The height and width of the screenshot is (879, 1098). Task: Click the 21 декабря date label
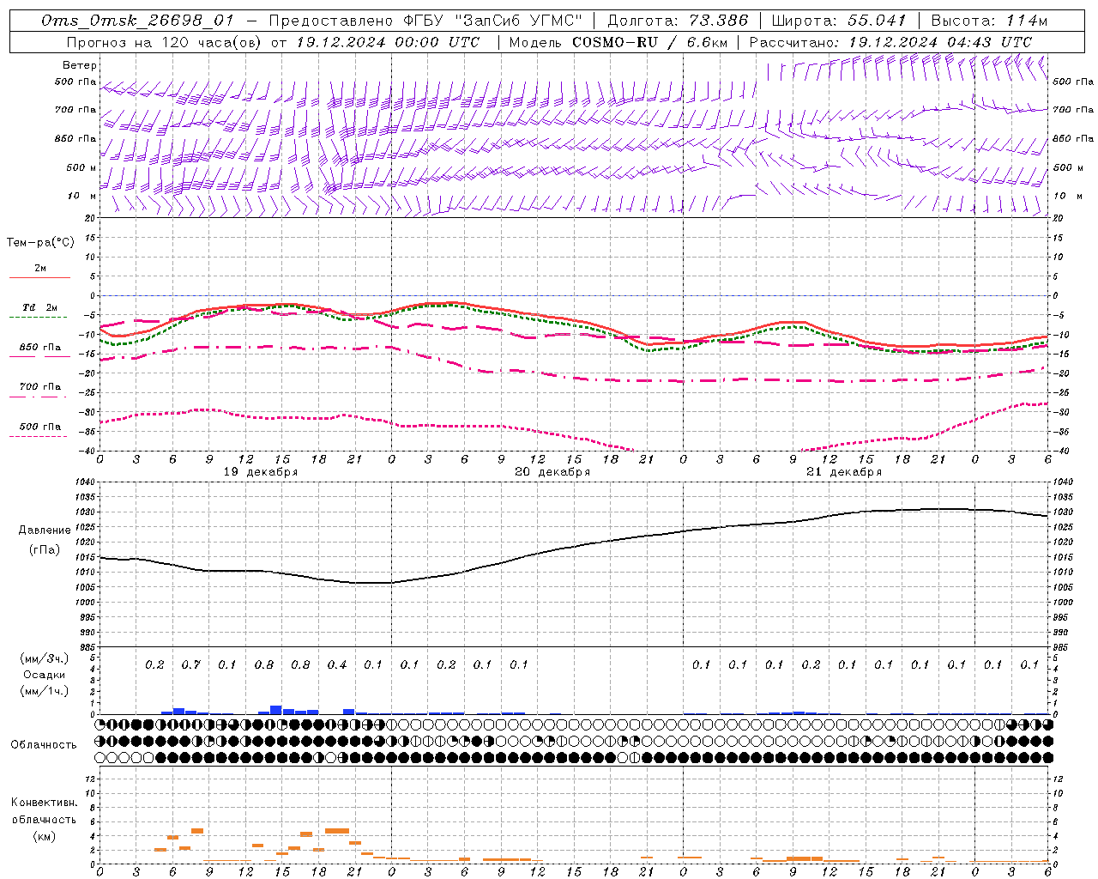click(x=844, y=472)
